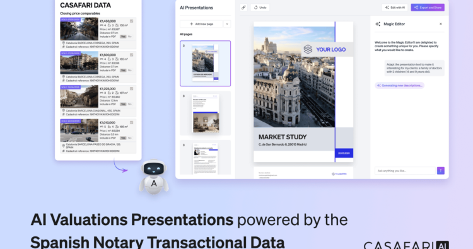473x249 pixels.
Task: Open the €1,225,000 property photo
Action: [x=79, y=96]
